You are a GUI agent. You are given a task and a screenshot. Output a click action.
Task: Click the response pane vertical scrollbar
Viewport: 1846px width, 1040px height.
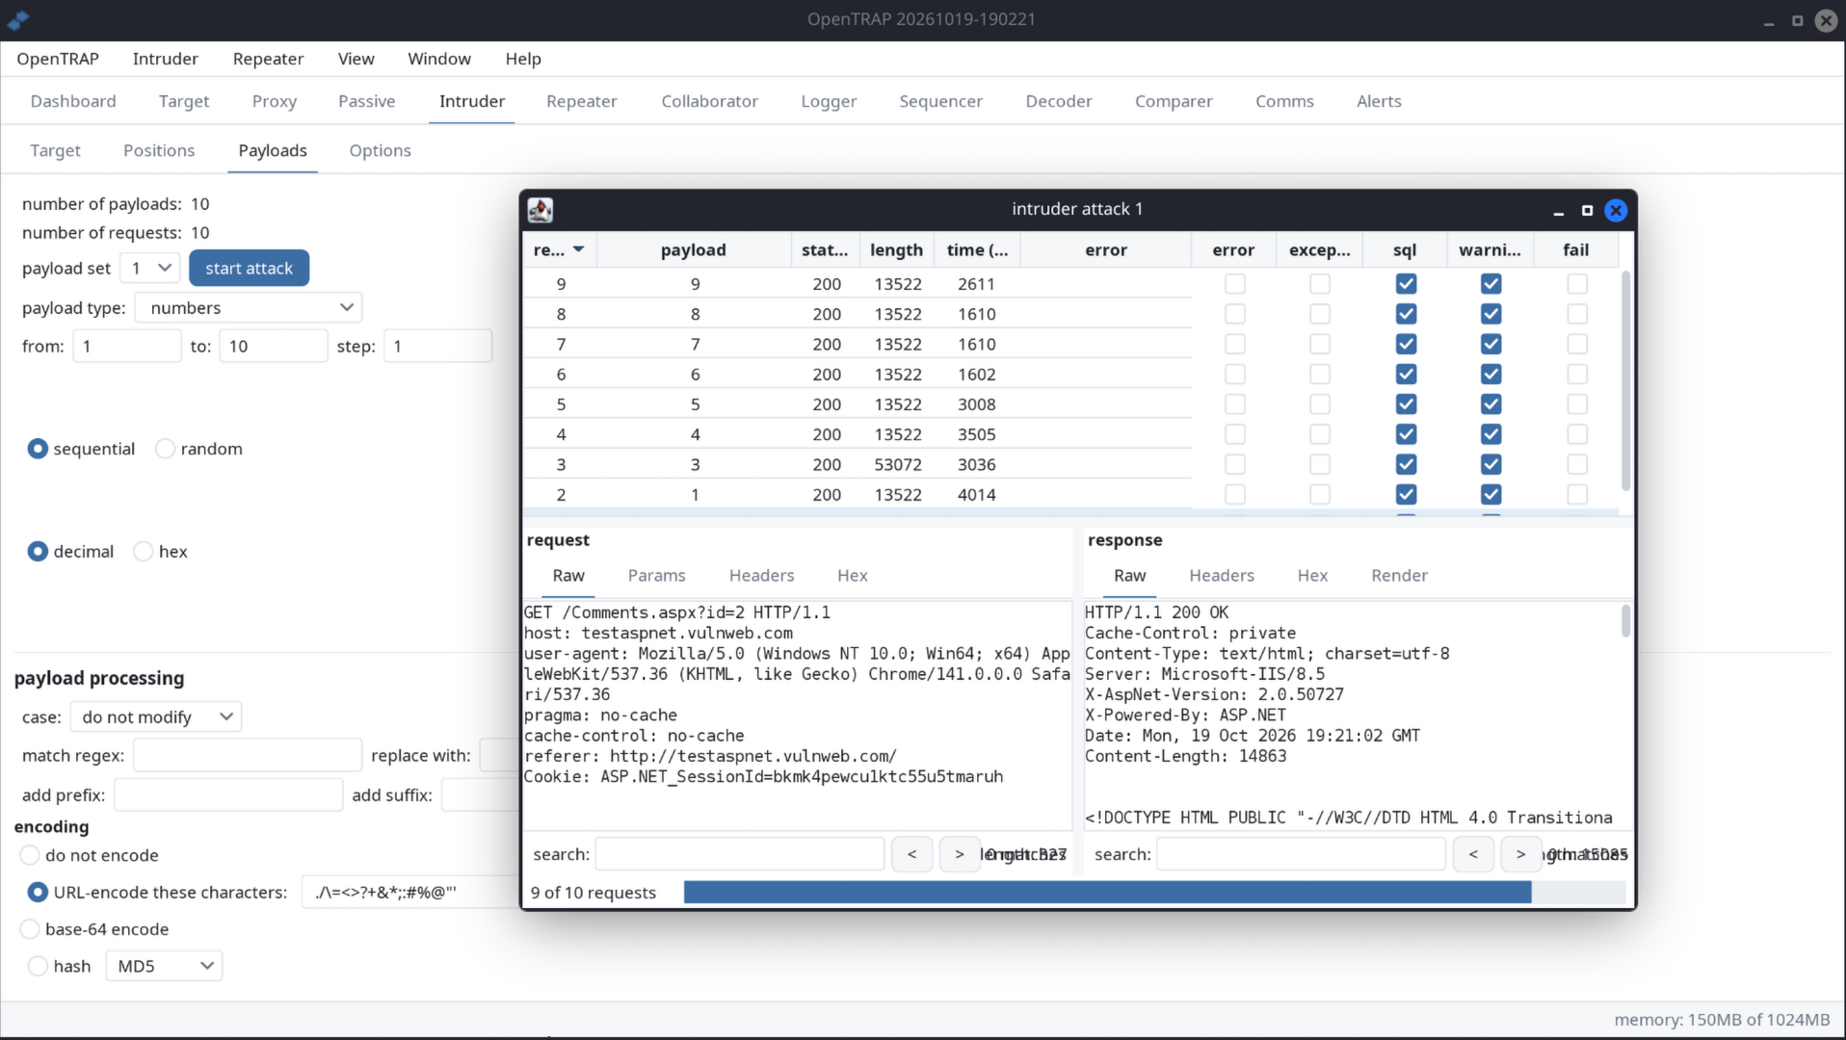(1625, 621)
